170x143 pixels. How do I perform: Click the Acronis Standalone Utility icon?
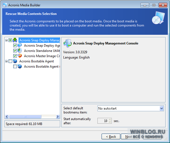pos(20,51)
